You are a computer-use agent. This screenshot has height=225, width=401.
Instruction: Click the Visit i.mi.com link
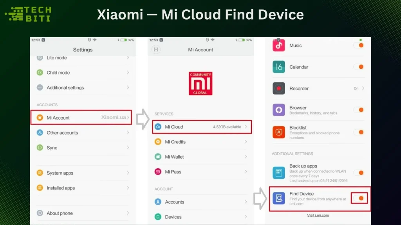click(318, 216)
